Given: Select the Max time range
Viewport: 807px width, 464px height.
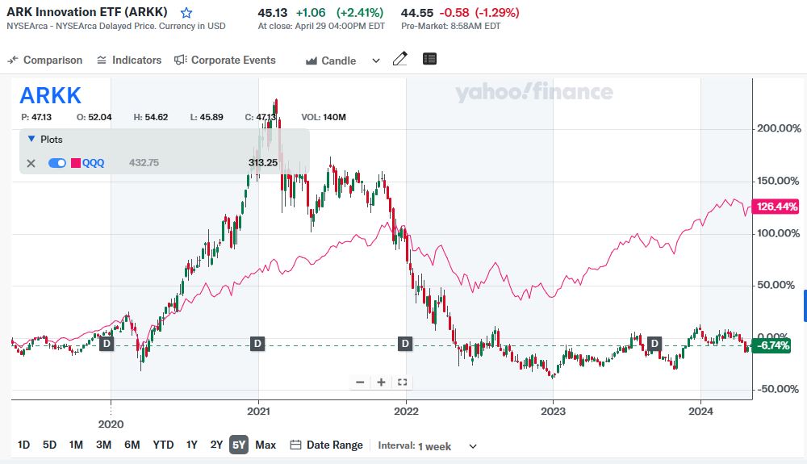Looking at the screenshot, I should (x=266, y=445).
